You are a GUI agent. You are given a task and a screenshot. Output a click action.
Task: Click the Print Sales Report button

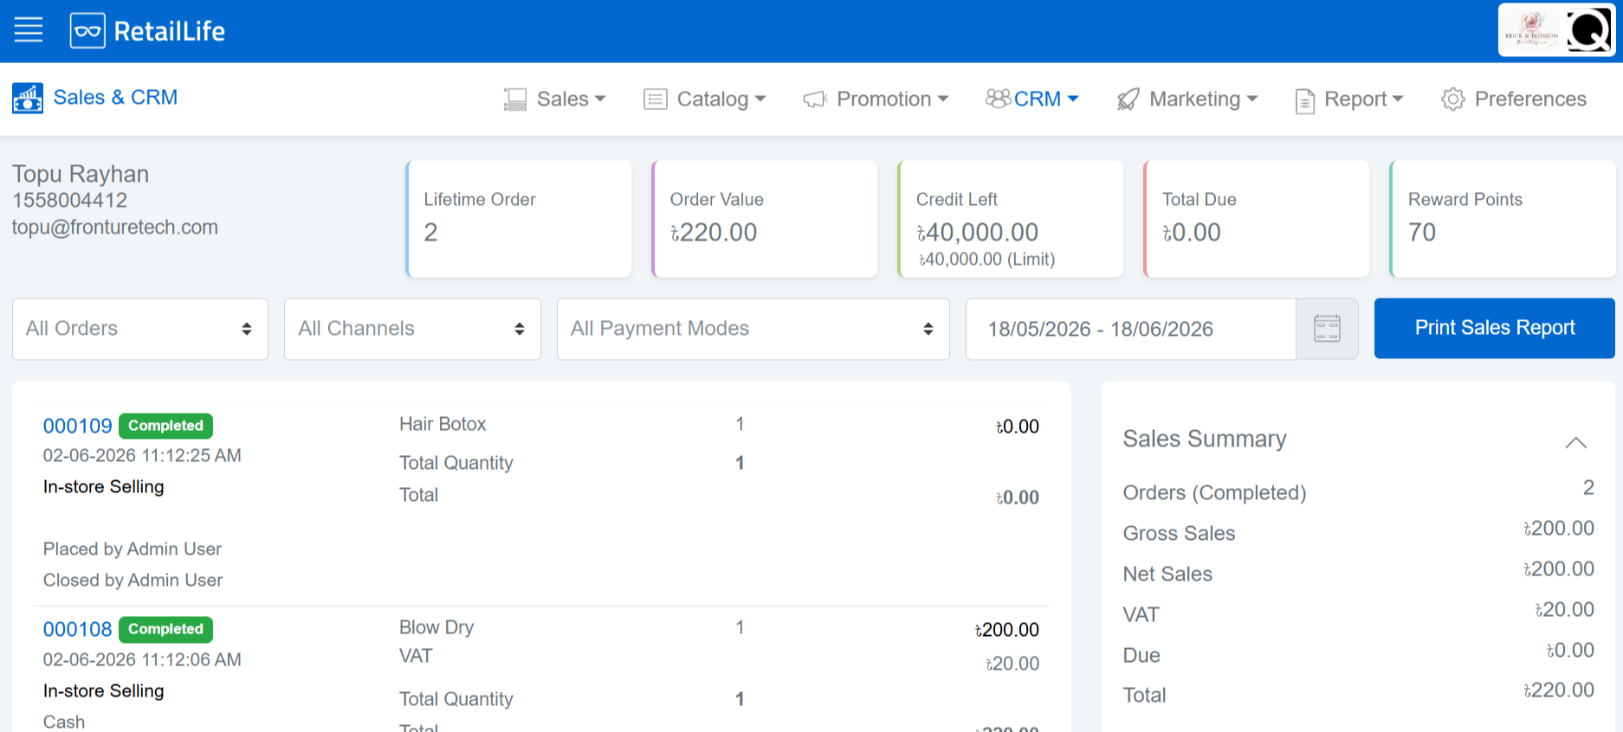(1494, 328)
